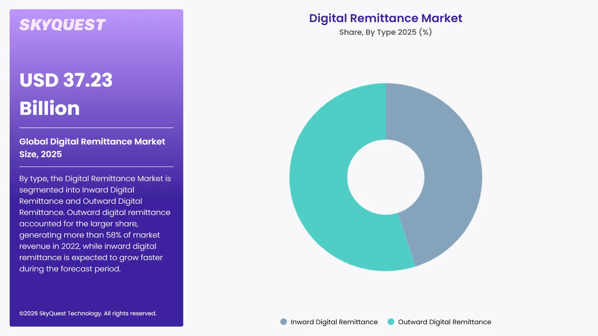Viewport: 598px width, 336px height.
Task: Click the paragraph starting 'By type, the Digital'
Action: click(95, 224)
